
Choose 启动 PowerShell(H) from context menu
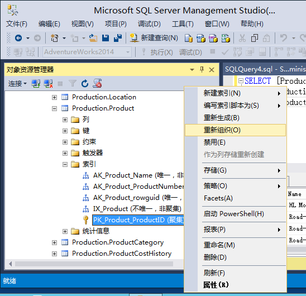(235, 214)
